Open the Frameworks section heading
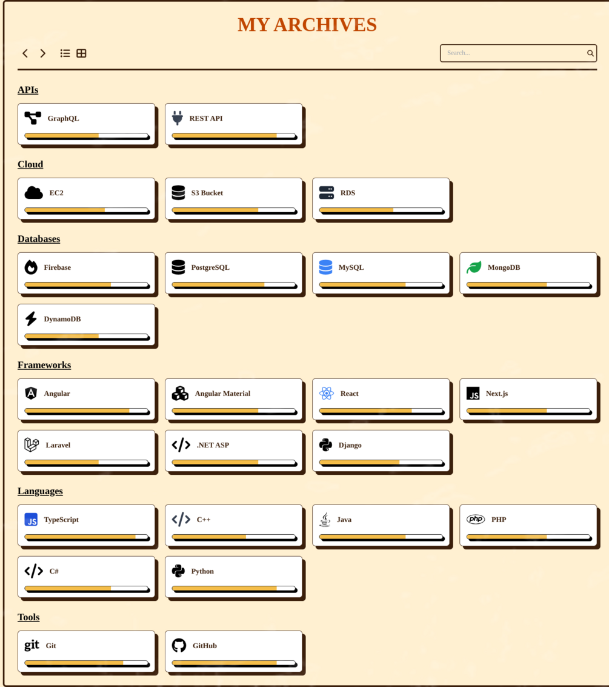Screen dimensions: 609x687 (44, 365)
